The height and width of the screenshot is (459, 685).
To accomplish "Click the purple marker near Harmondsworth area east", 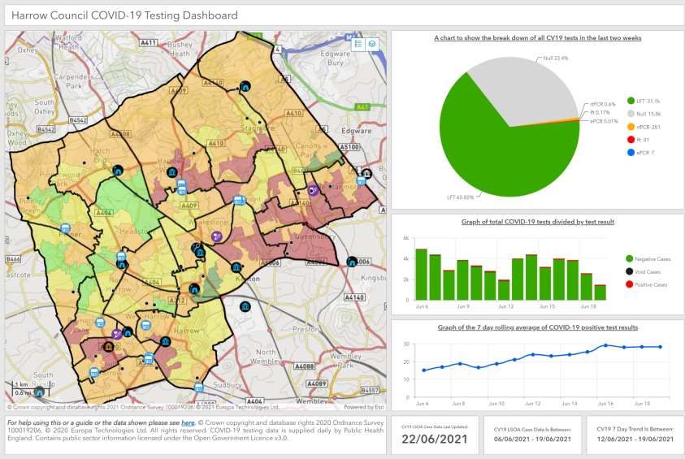I will (313, 190).
